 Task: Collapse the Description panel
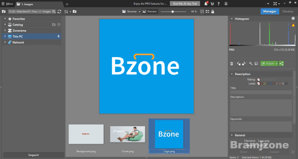232,74
